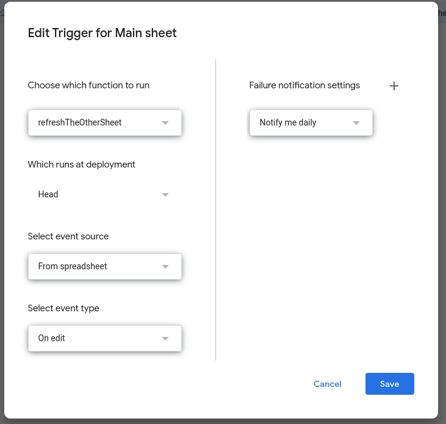Click the Failure notification settings label
The image size is (446, 424).
click(304, 85)
